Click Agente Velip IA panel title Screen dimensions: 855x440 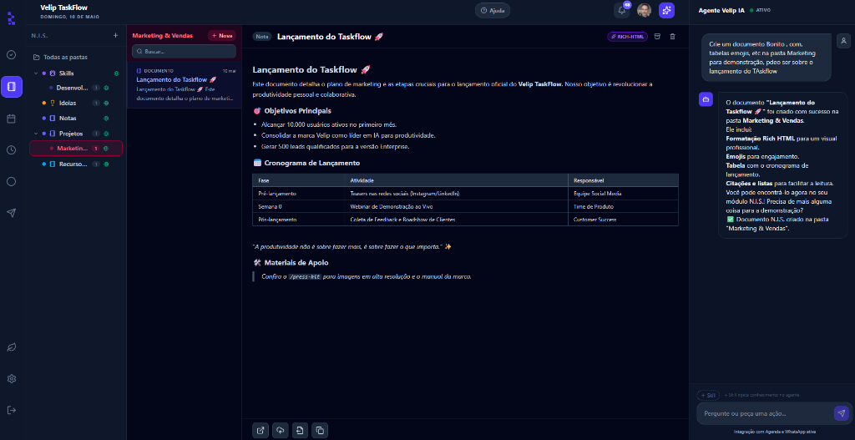721,10
